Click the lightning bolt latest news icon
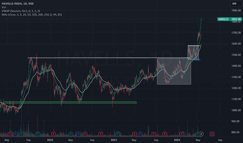Image resolution: width=243 pixels, height=143 pixels. click(201, 134)
